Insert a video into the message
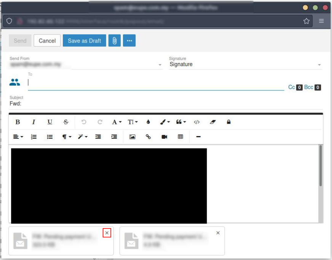This screenshot has width=332, height=260. click(164, 137)
